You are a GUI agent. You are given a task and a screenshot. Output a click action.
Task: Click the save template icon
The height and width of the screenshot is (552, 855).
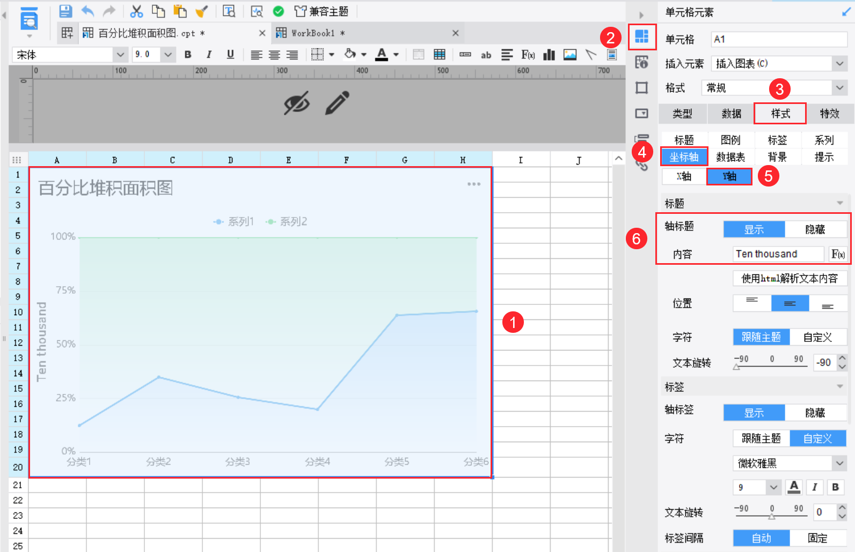pyautogui.click(x=65, y=11)
